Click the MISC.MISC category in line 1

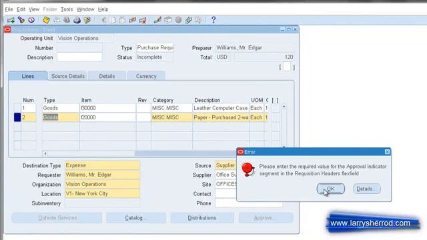click(x=171, y=108)
